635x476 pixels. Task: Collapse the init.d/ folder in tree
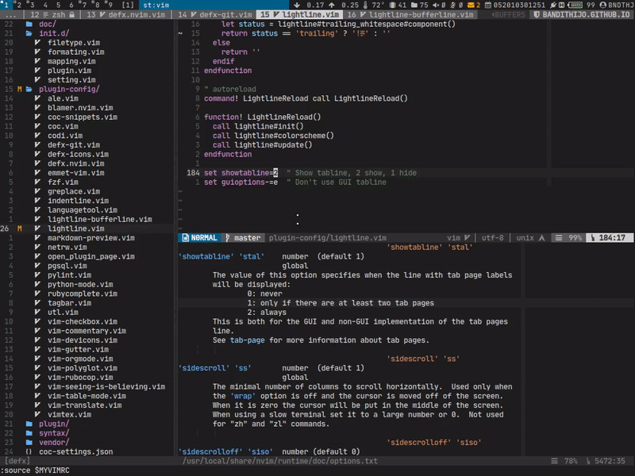53,33
